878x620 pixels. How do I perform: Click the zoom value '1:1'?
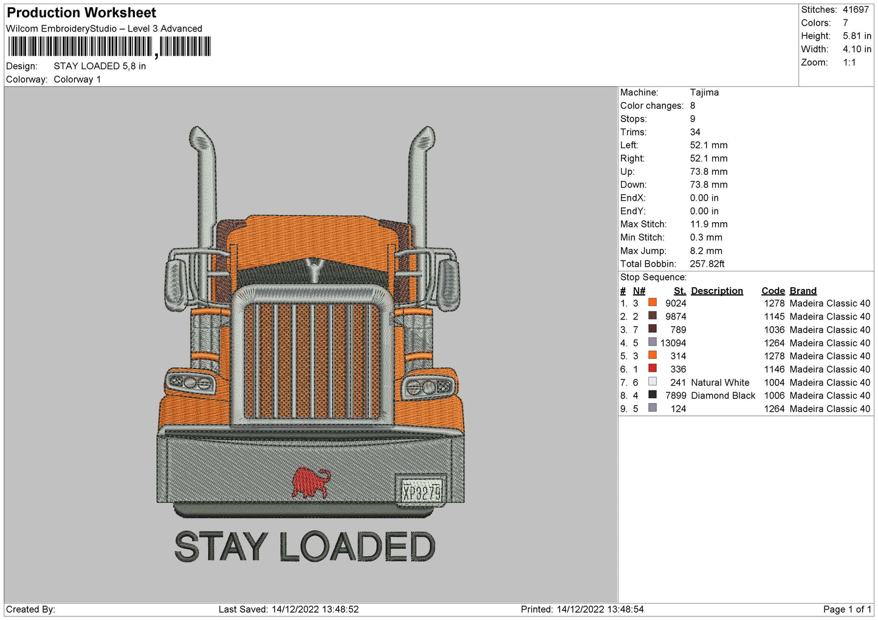[849, 63]
